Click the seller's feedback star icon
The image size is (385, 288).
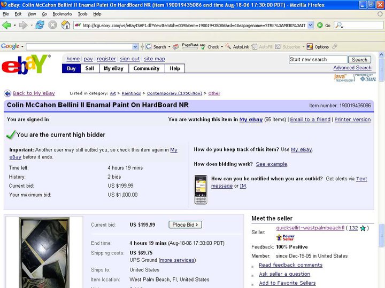[x=363, y=228]
